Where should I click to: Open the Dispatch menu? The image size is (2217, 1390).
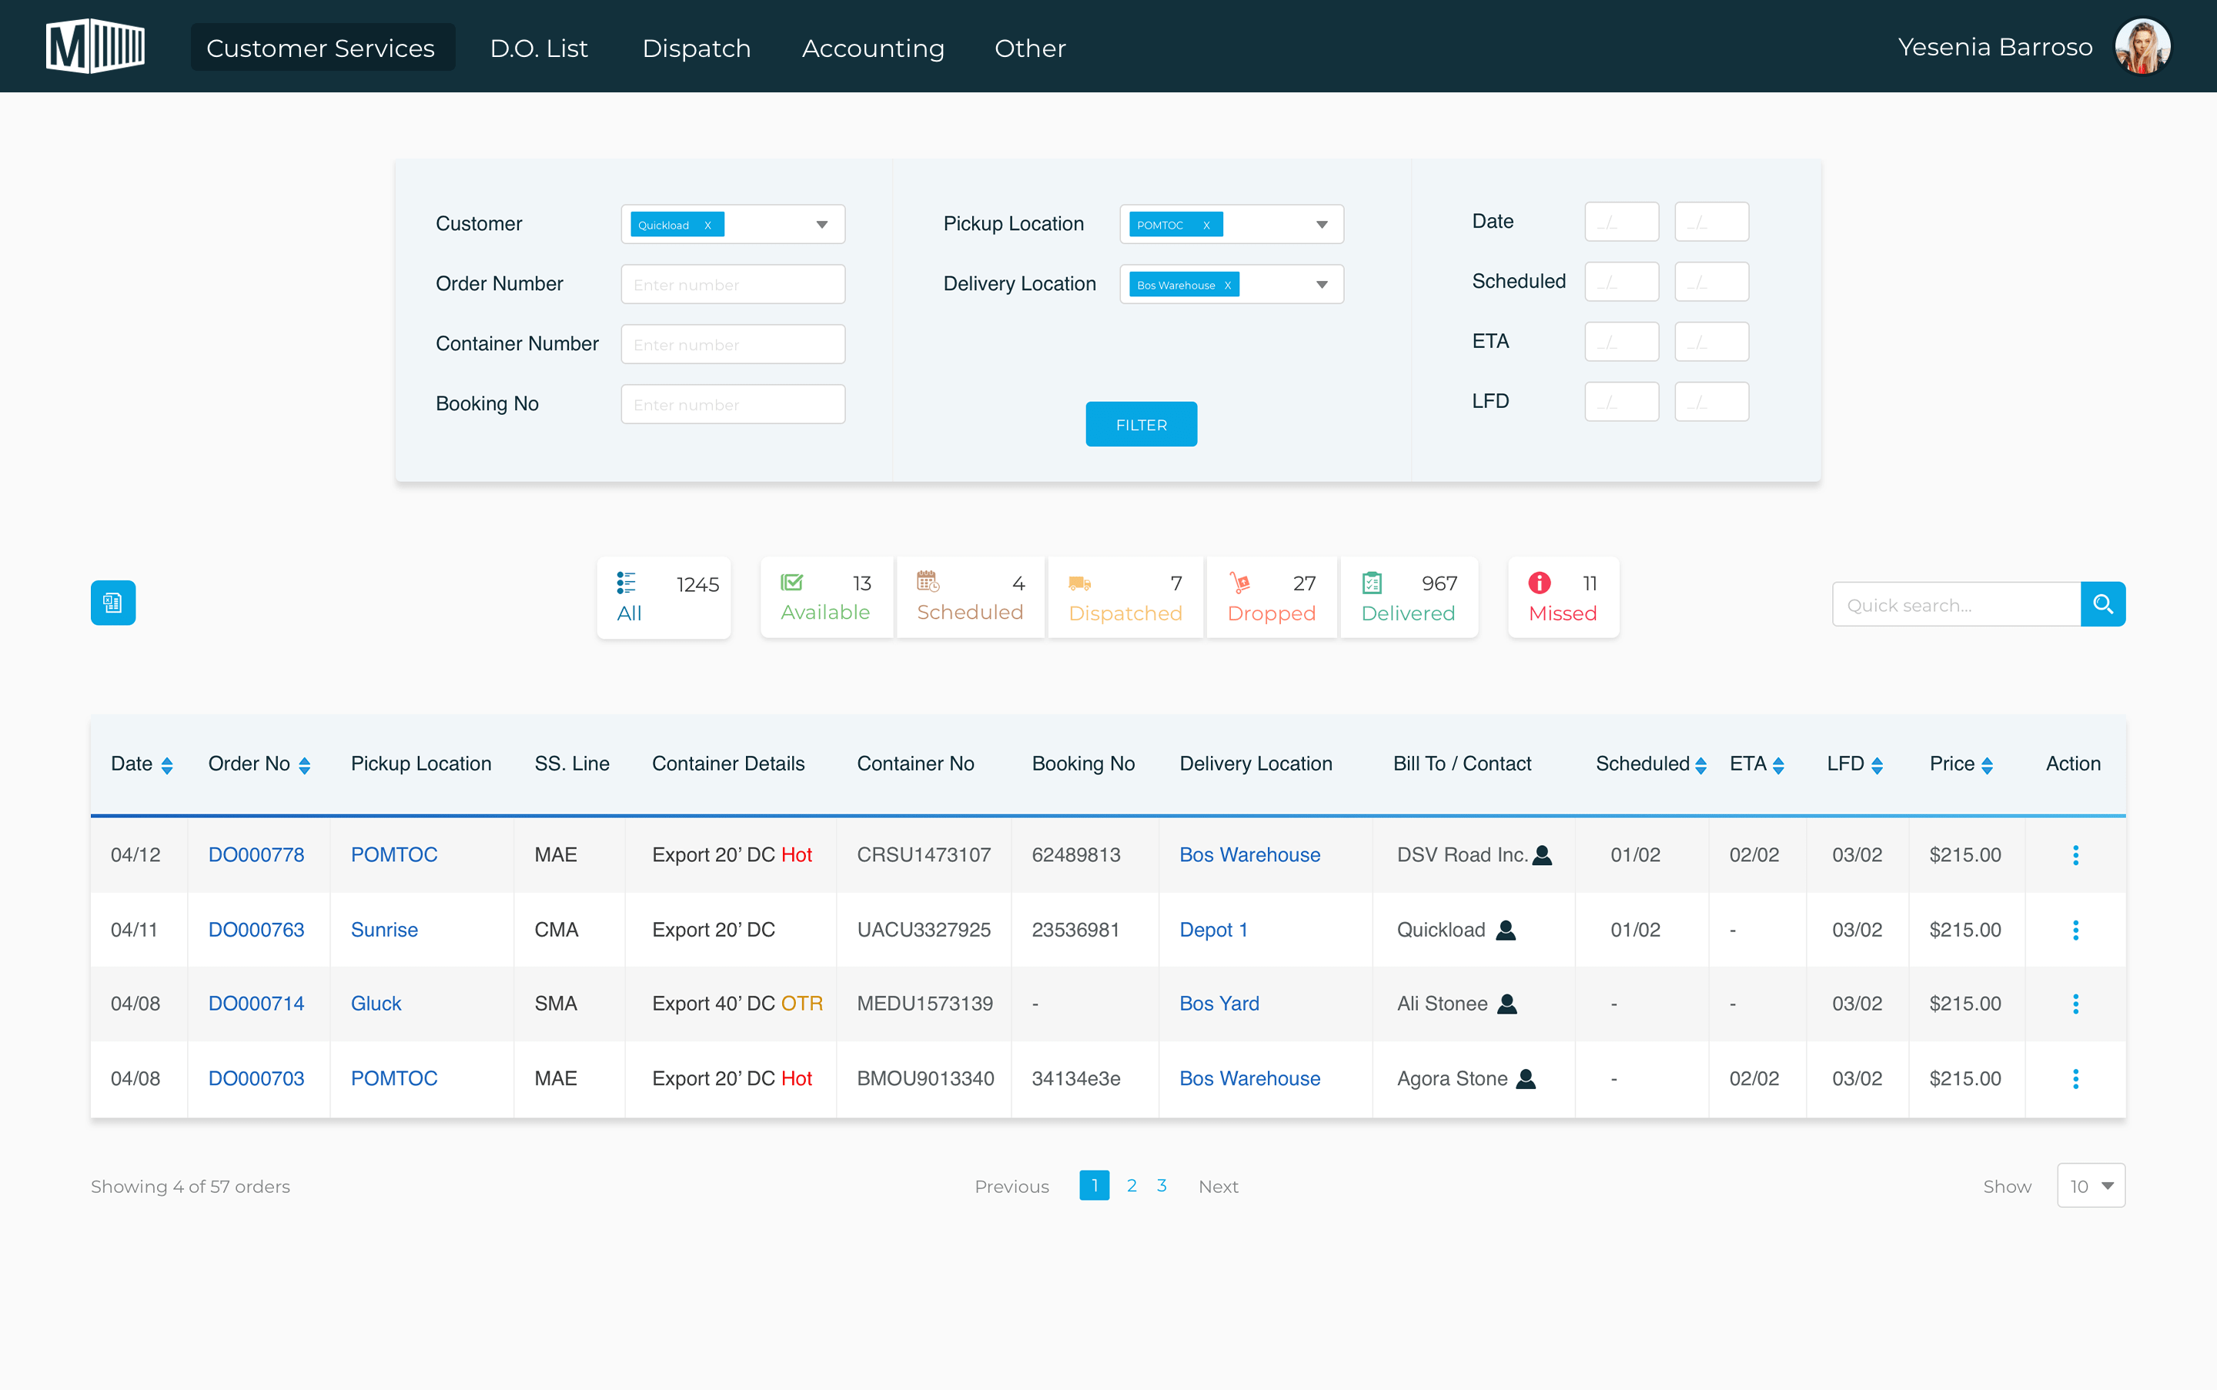coord(696,48)
